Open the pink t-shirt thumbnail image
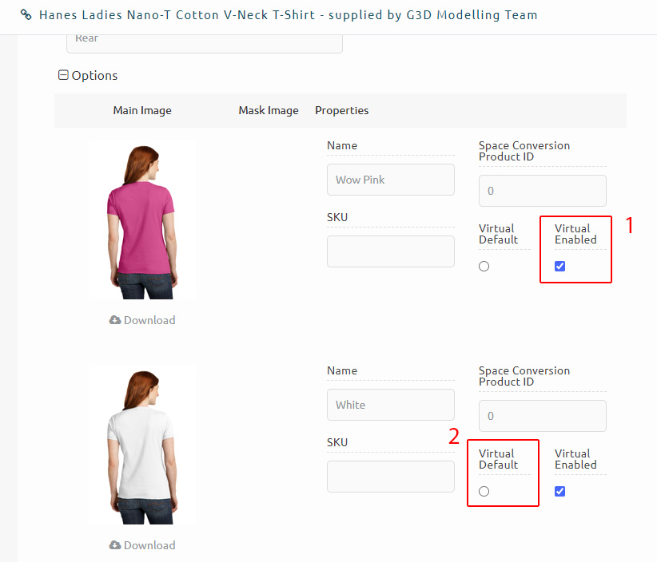The width and height of the screenshot is (657, 562). click(142, 220)
